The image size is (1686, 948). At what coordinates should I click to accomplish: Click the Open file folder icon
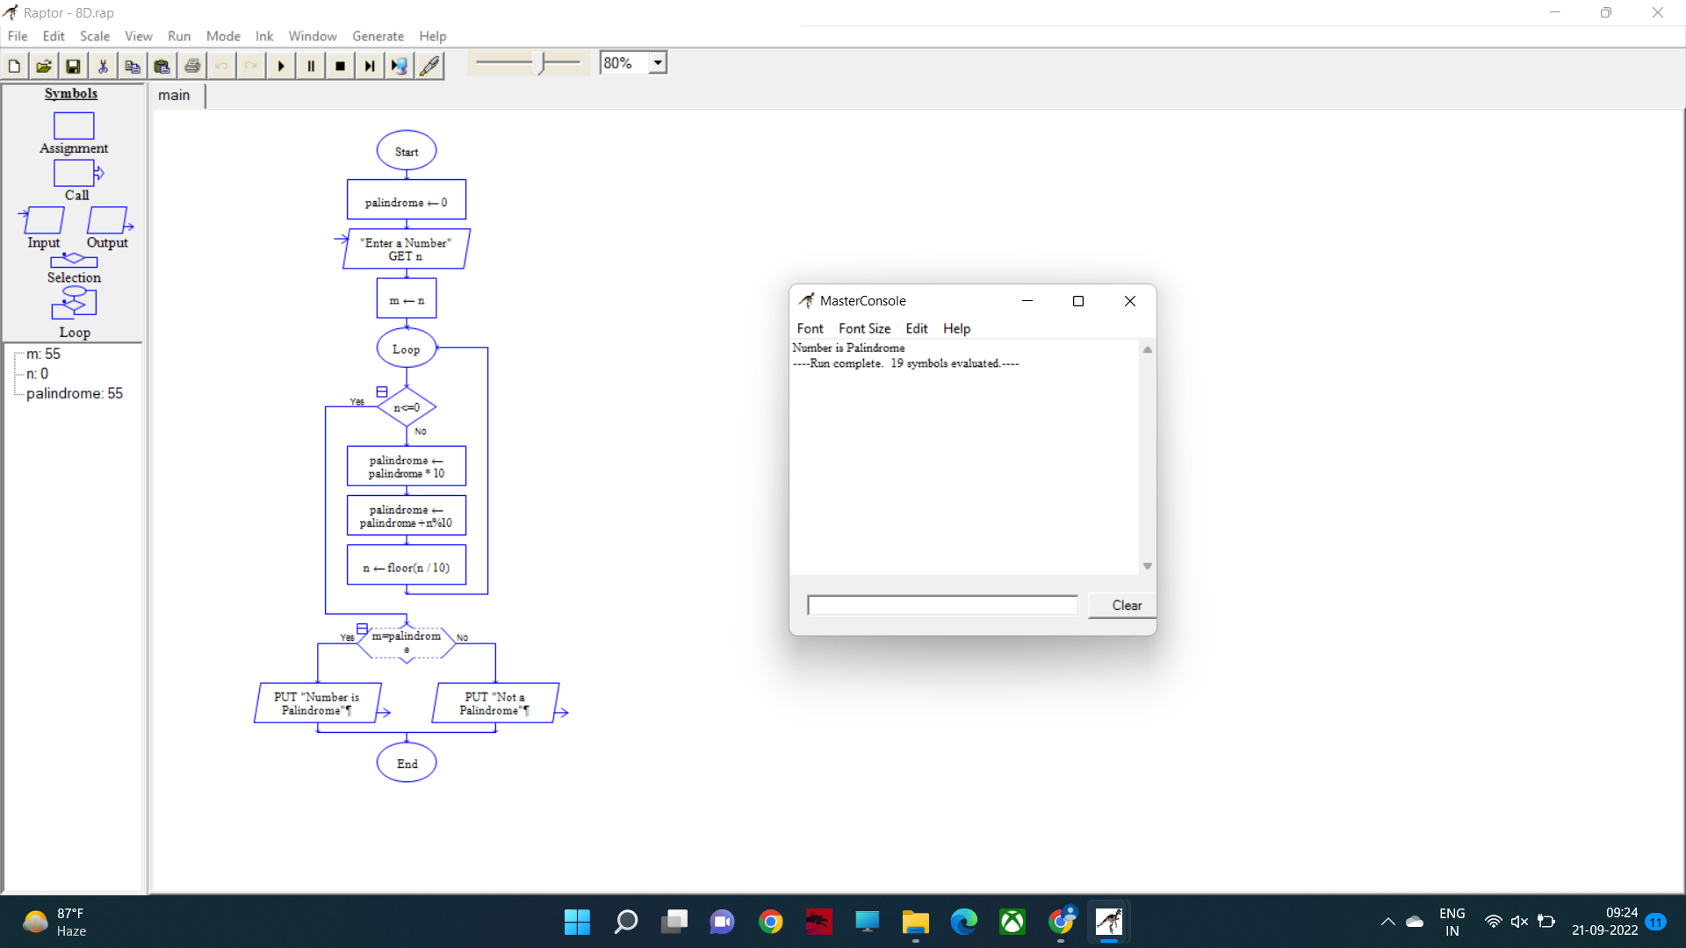(x=43, y=66)
